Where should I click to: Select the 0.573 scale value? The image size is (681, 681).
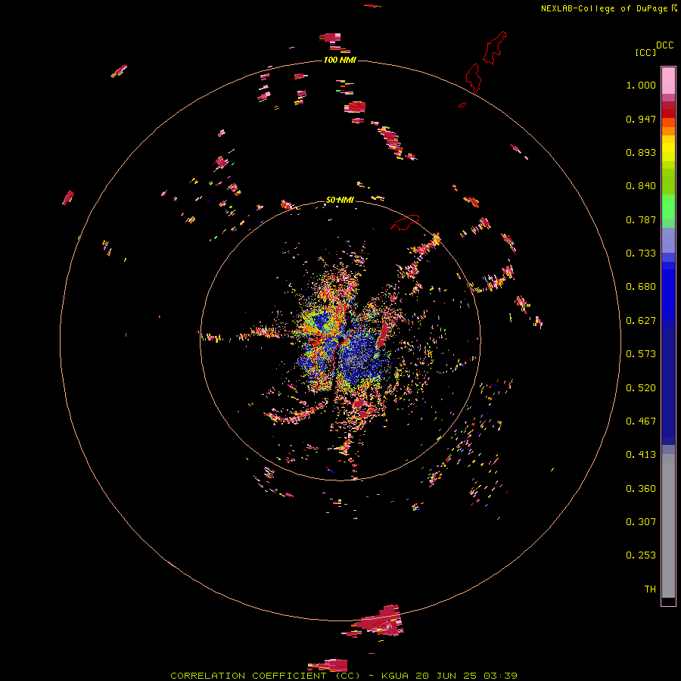pos(641,354)
